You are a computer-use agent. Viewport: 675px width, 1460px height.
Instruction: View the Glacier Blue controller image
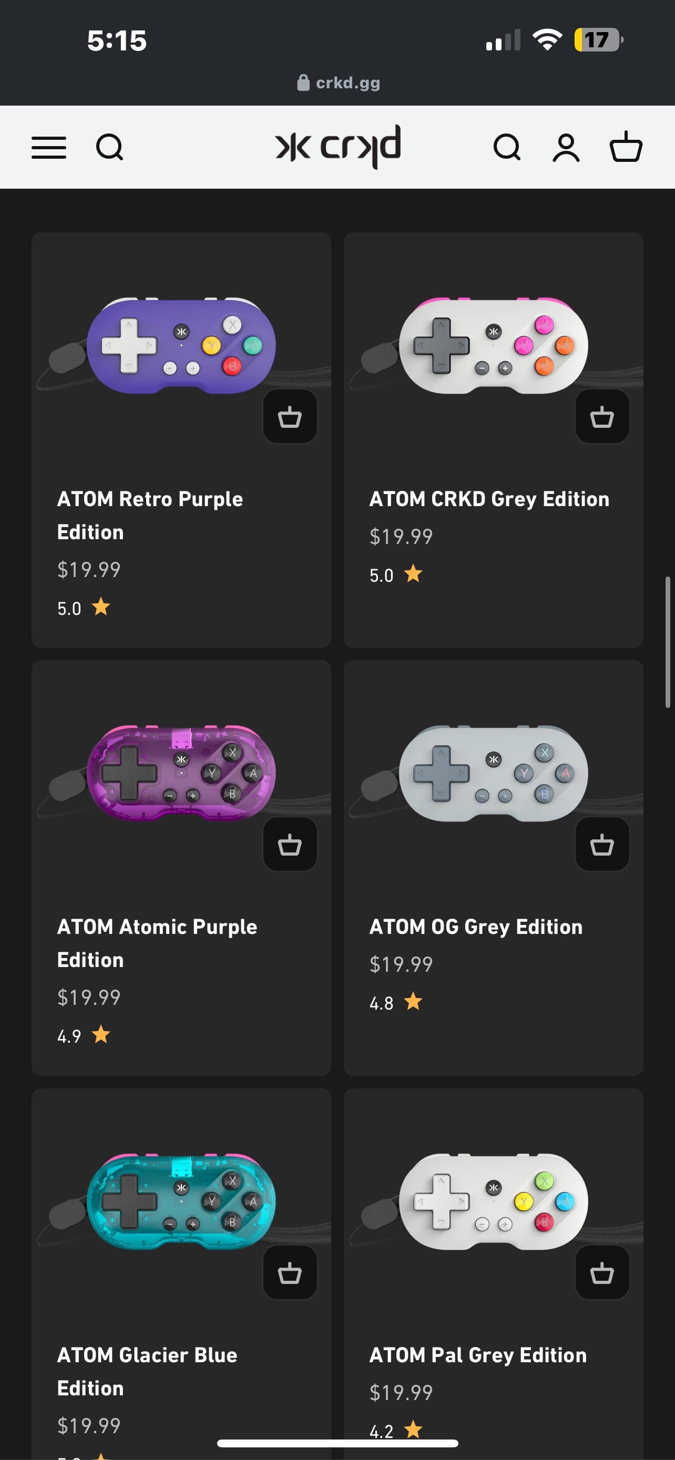point(181,1200)
